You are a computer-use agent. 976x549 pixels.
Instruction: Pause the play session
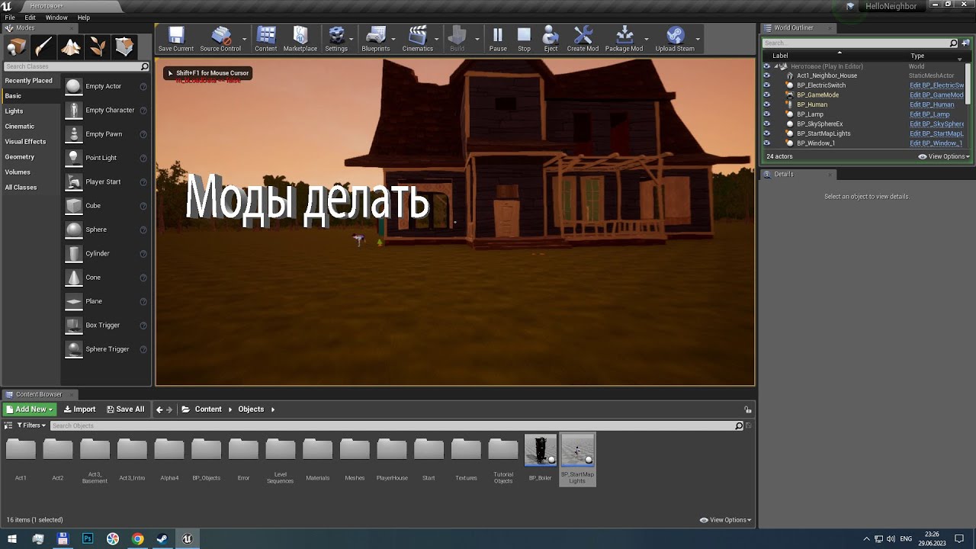point(498,35)
